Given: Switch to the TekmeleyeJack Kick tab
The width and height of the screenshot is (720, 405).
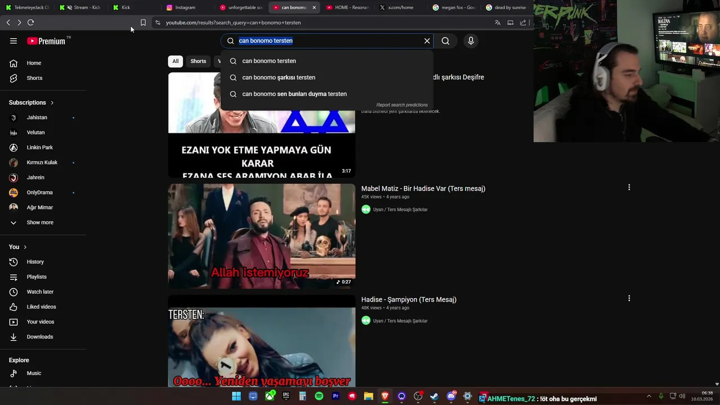Looking at the screenshot, I should pos(27,7).
